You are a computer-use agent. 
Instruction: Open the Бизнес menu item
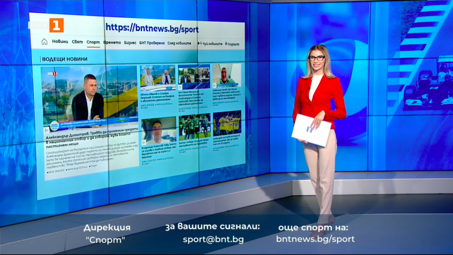click(x=130, y=43)
